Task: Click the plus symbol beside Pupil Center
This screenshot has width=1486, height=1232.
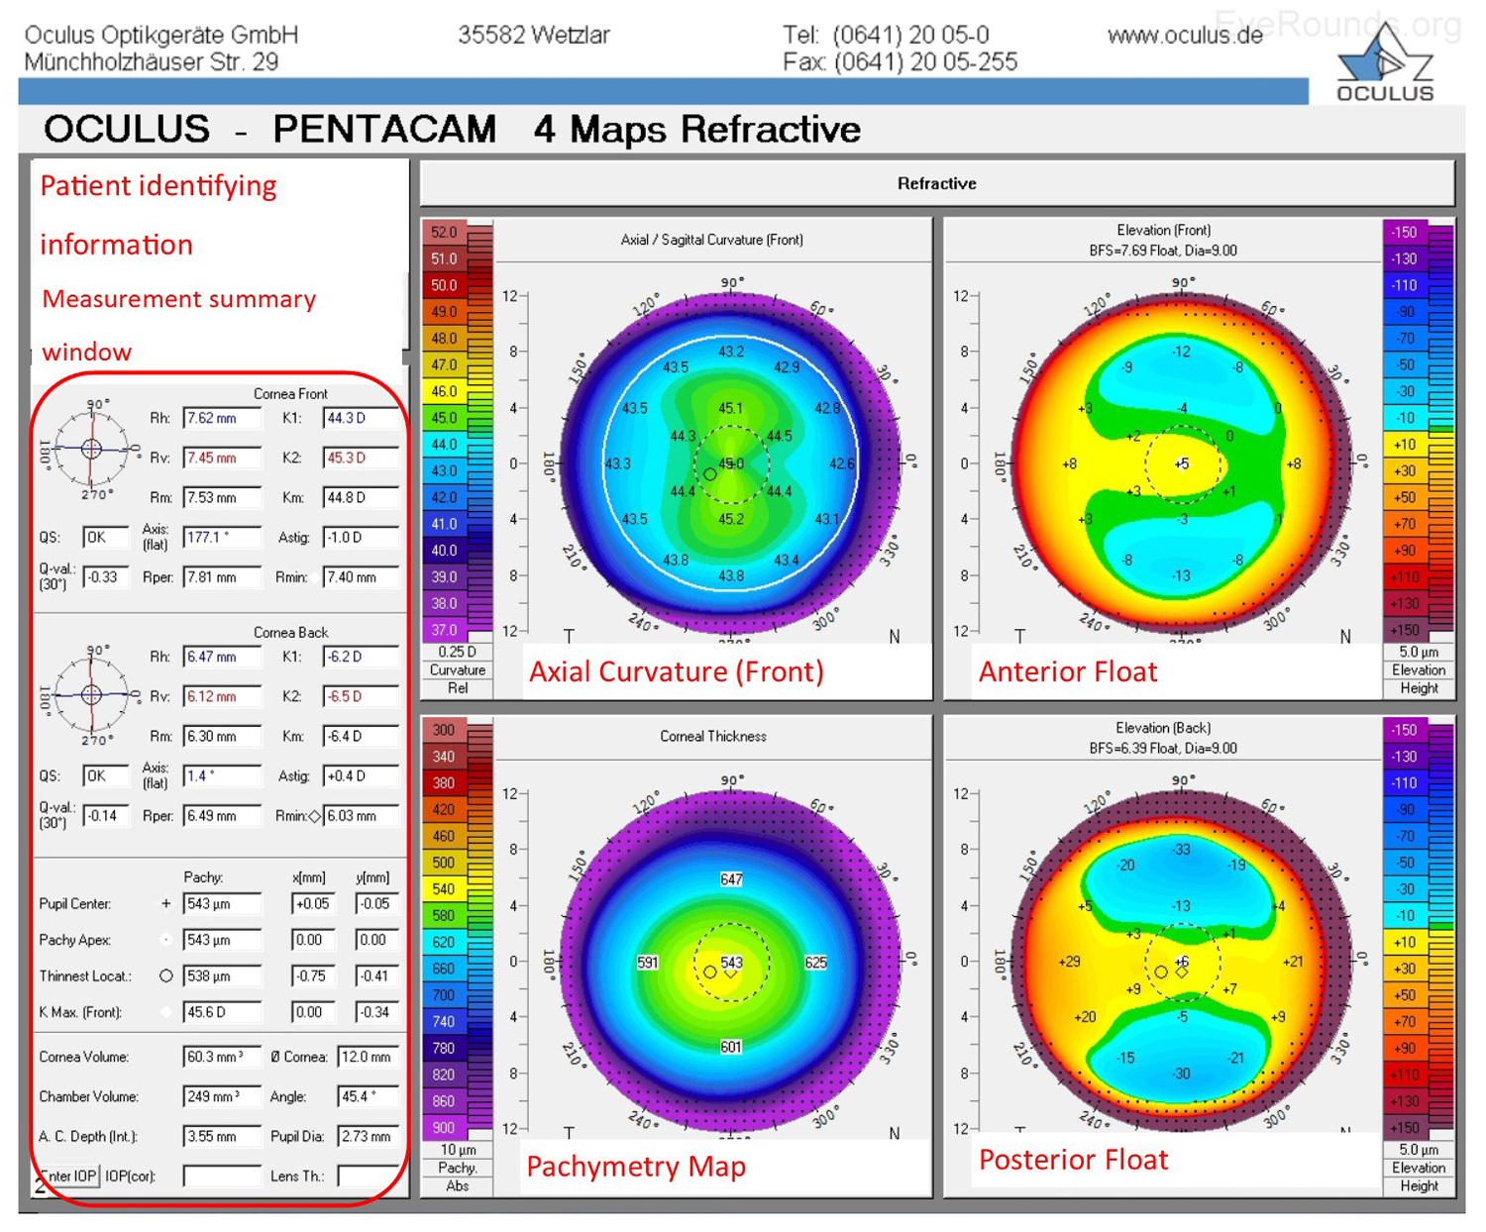Action: click(165, 903)
